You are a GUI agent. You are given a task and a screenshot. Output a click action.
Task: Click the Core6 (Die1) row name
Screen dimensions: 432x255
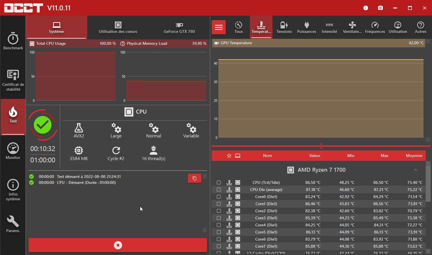[x=266, y=239]
